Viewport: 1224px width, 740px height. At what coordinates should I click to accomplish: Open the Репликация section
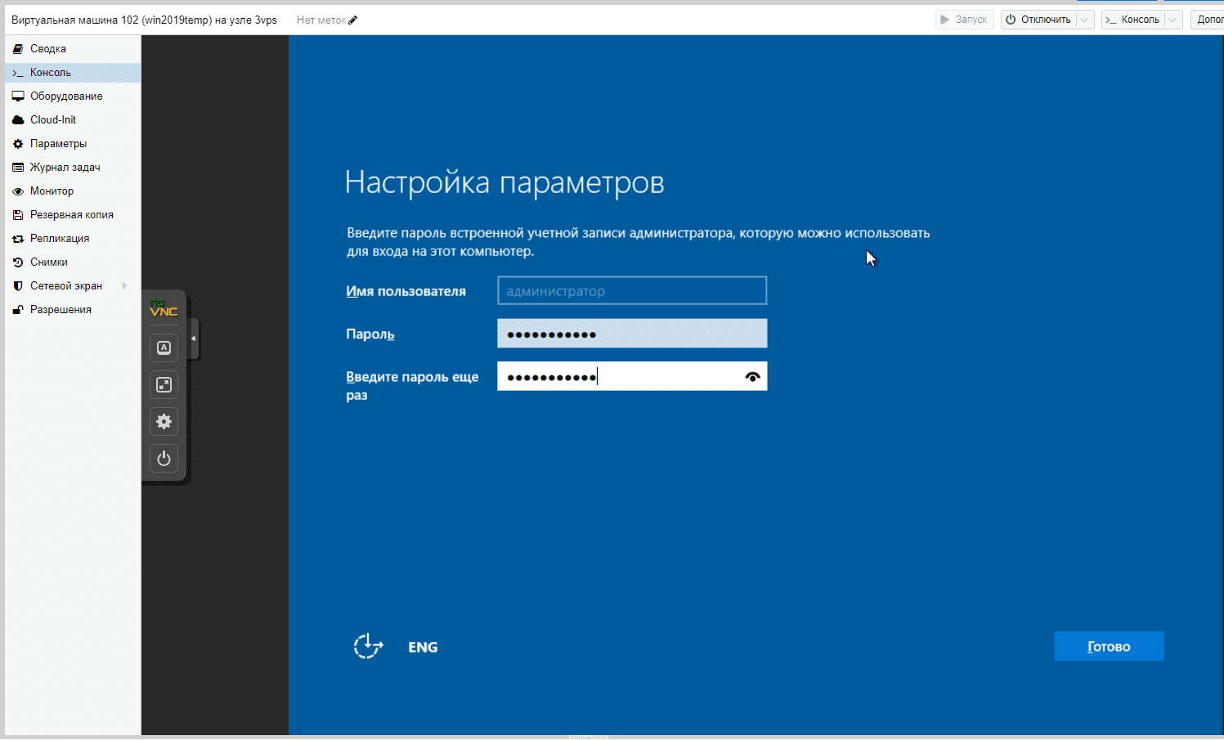pyautogui.click(x=73, y=239)
